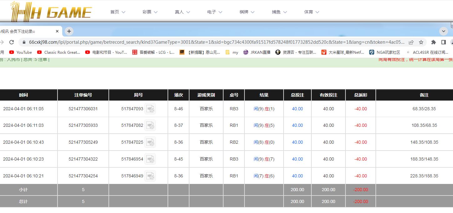Open video replay for round 517846954
This screenshot has width=453, height=213.
(150, 159)
